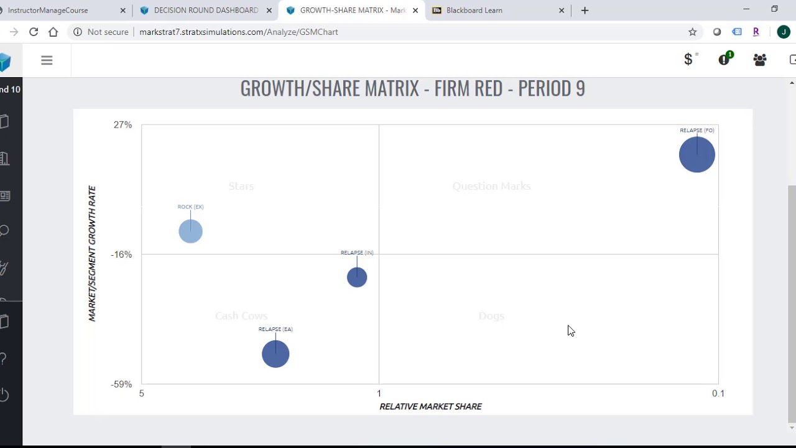
Task: Click the Dogs quadrant label
Action: coord(491,316)
